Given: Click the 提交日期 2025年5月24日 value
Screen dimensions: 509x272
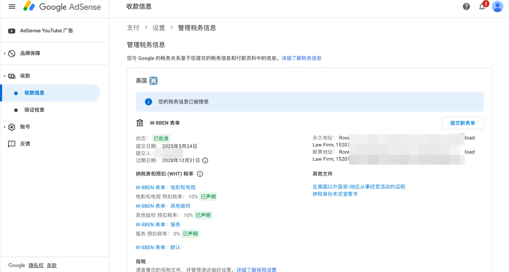Looking at the screenshot, I should point(180,146).
